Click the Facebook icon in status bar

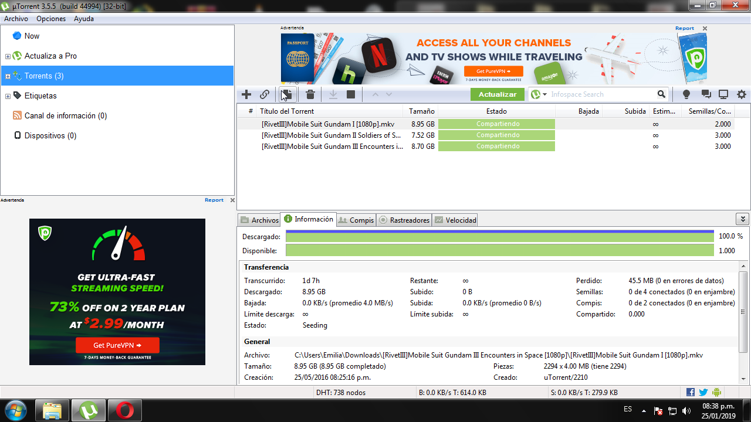(x=691, y=393)
